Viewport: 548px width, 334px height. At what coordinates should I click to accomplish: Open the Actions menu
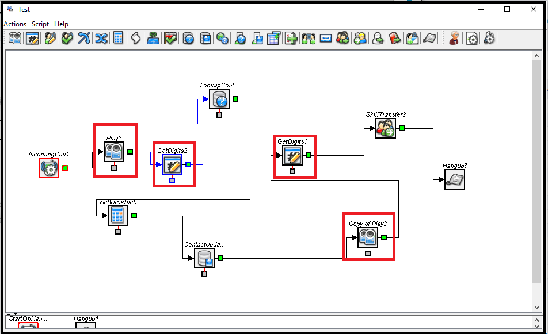coord(15,24)
